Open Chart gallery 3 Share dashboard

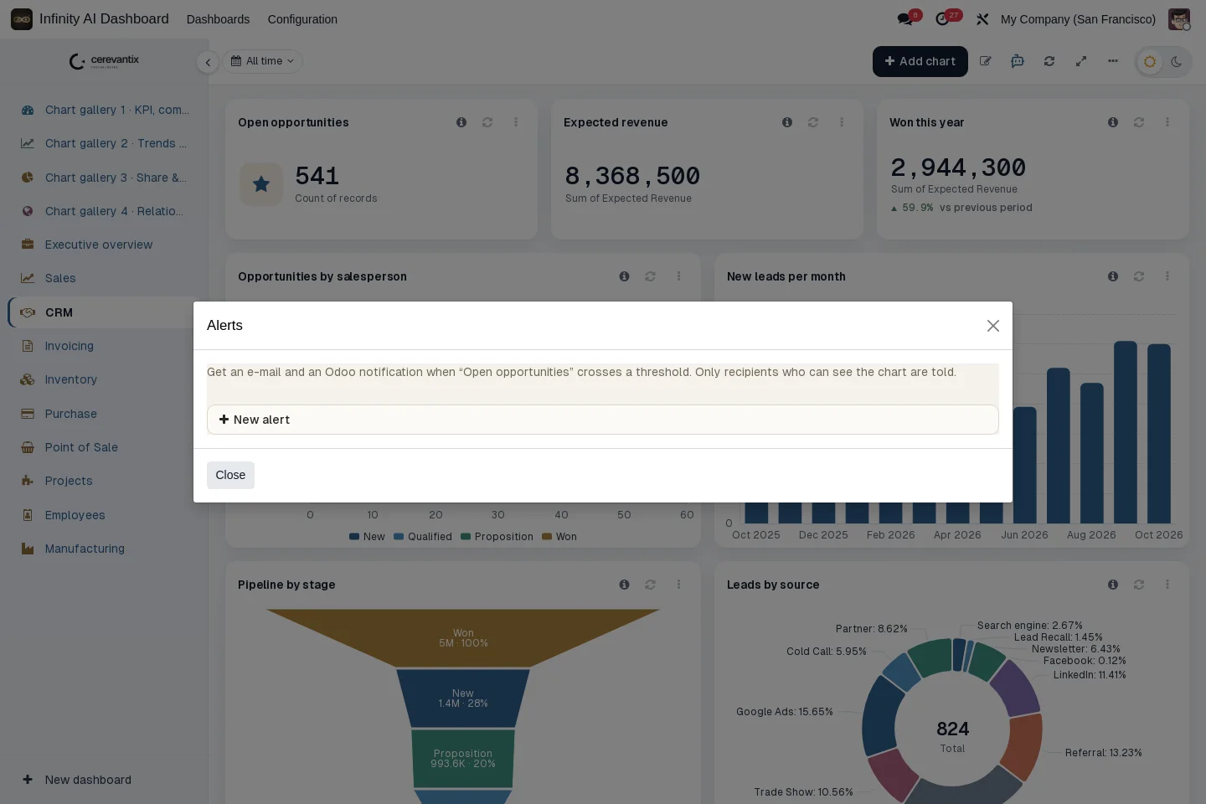[105, 178]
